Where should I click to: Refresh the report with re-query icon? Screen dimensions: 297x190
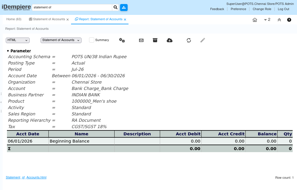189,40
